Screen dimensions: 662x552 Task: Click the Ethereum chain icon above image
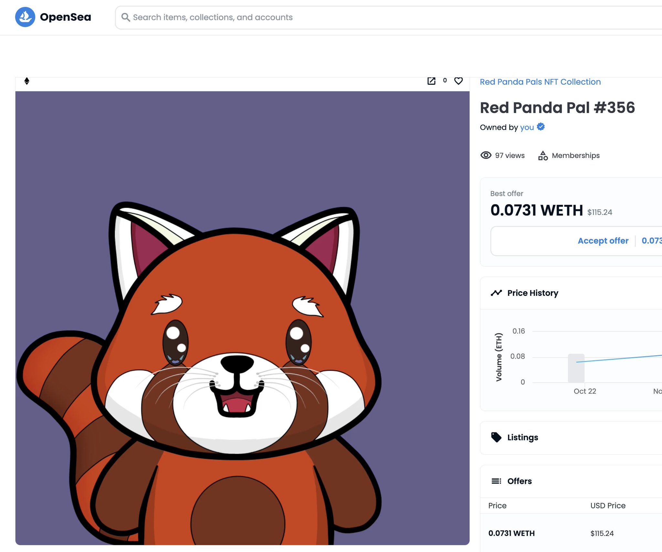pos(27,81)
